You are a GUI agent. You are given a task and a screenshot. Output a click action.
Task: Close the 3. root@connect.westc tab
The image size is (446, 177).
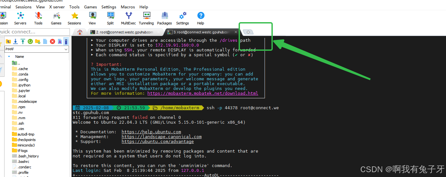[x=236, y=32]
